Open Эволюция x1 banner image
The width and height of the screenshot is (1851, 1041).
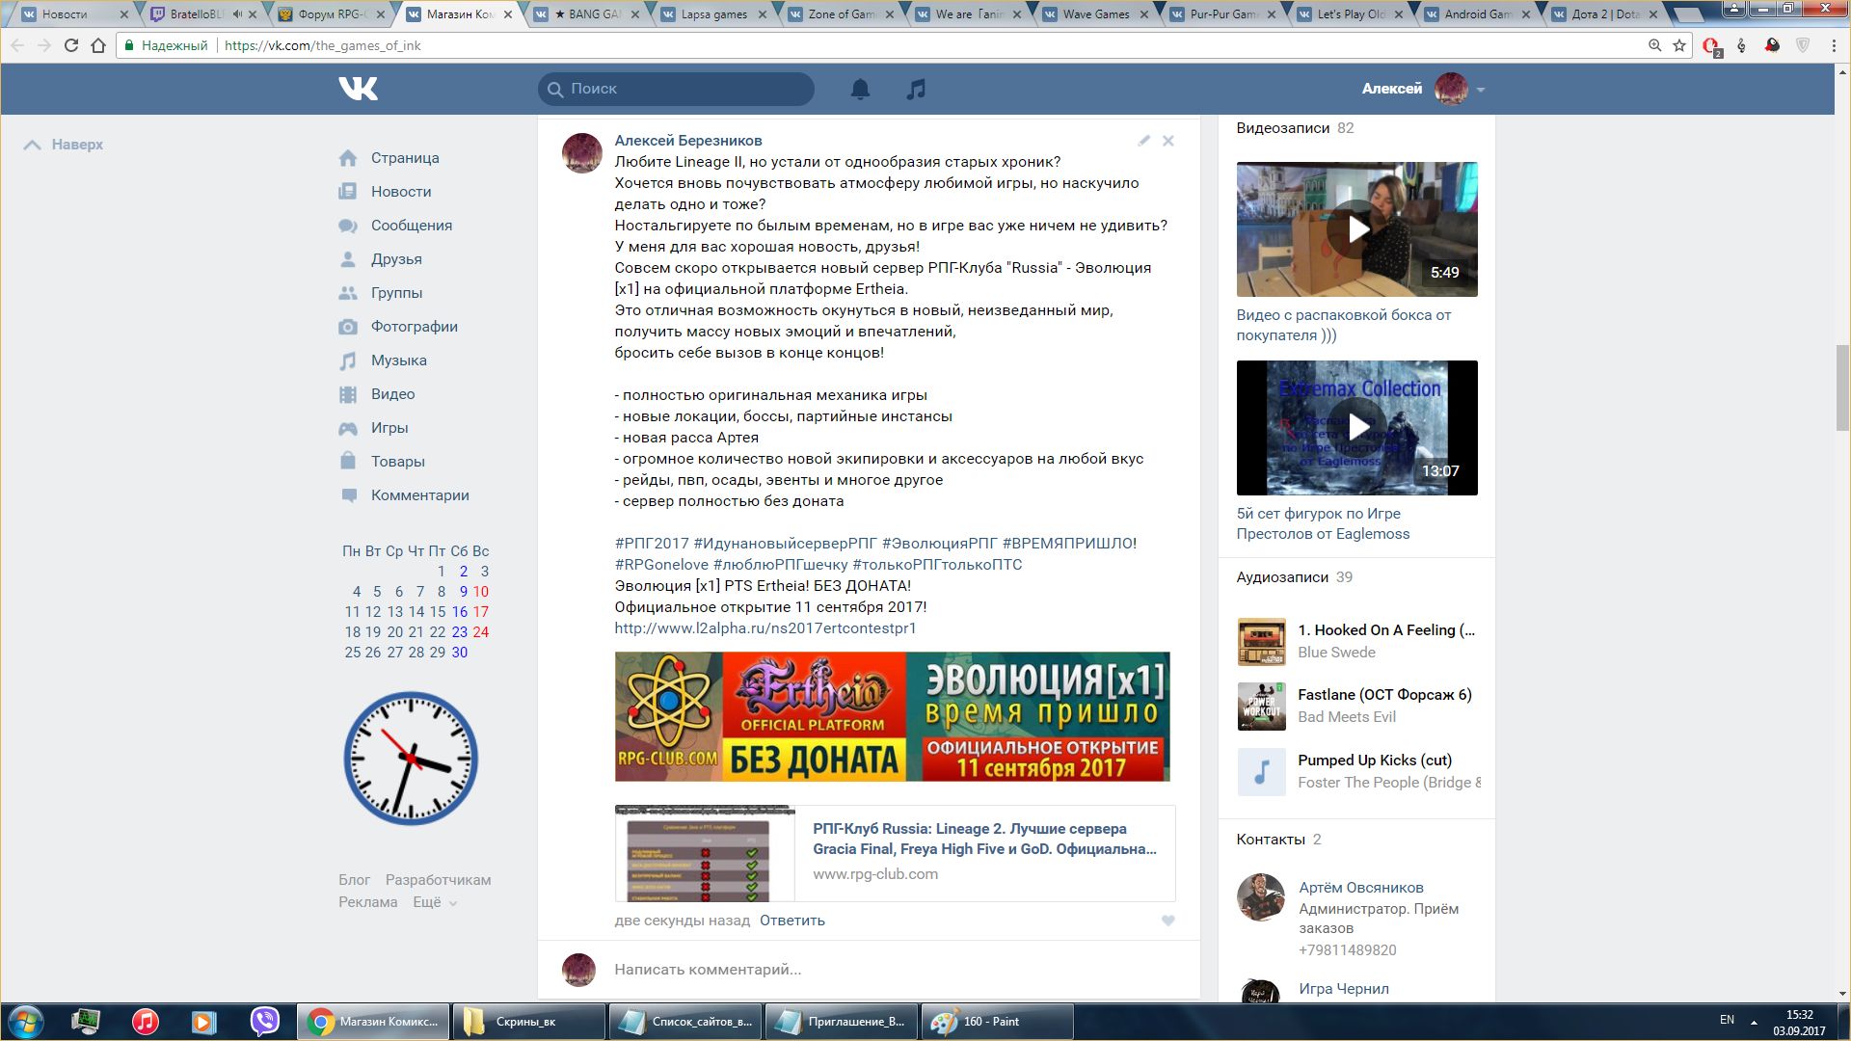[x=892, y=716]
